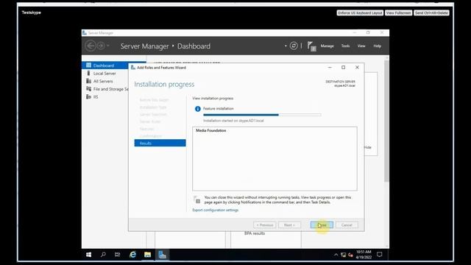Image resolution: width=471 pixels, height=265 pixels.
Task: Show hidden tray icons chevron
Action: click(336, 255)
